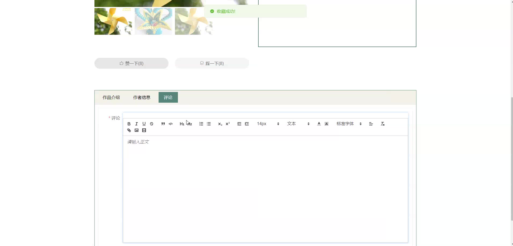Viewport: 513px width, 246px height.
Task: Open the text background color picker
Action: (327, 124)
